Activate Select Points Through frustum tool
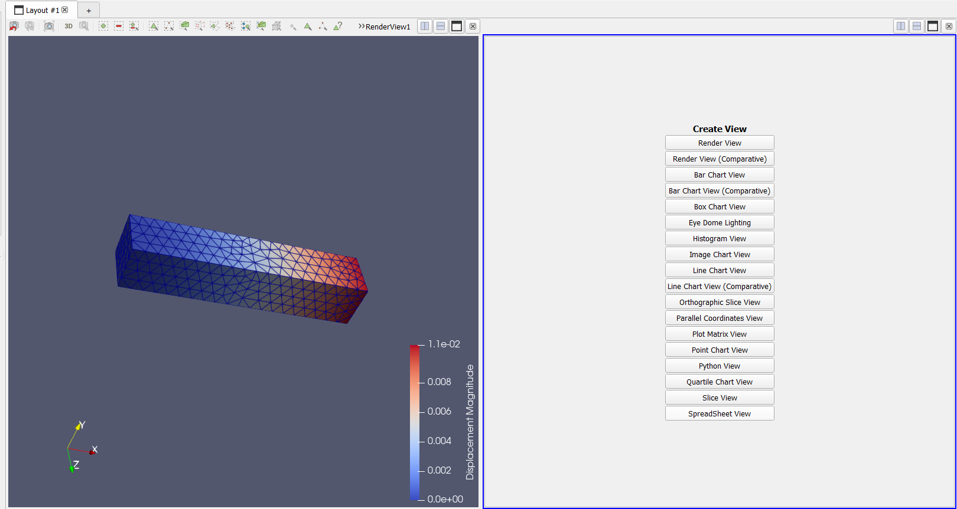The height and width of the screenshot is (509, 957). pos(200,26)
